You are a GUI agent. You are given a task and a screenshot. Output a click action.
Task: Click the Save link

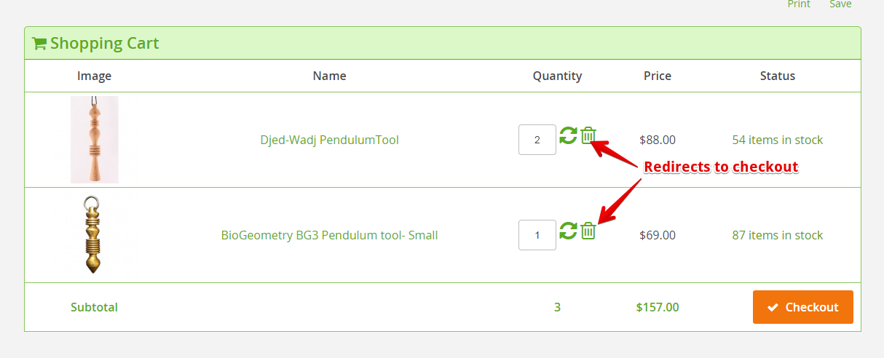840,4
